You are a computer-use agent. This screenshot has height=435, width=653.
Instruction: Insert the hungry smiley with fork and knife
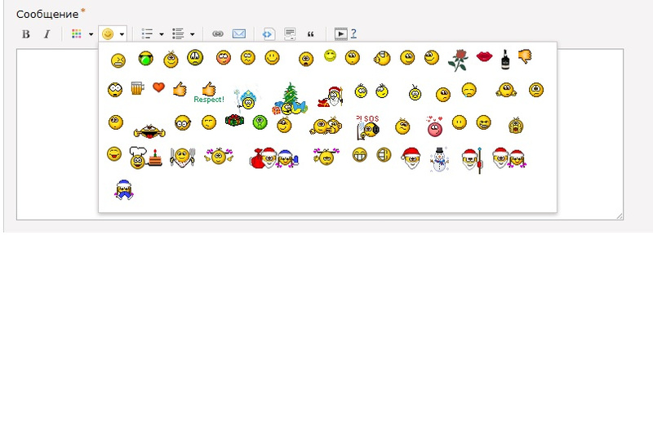tap(182, 158)
